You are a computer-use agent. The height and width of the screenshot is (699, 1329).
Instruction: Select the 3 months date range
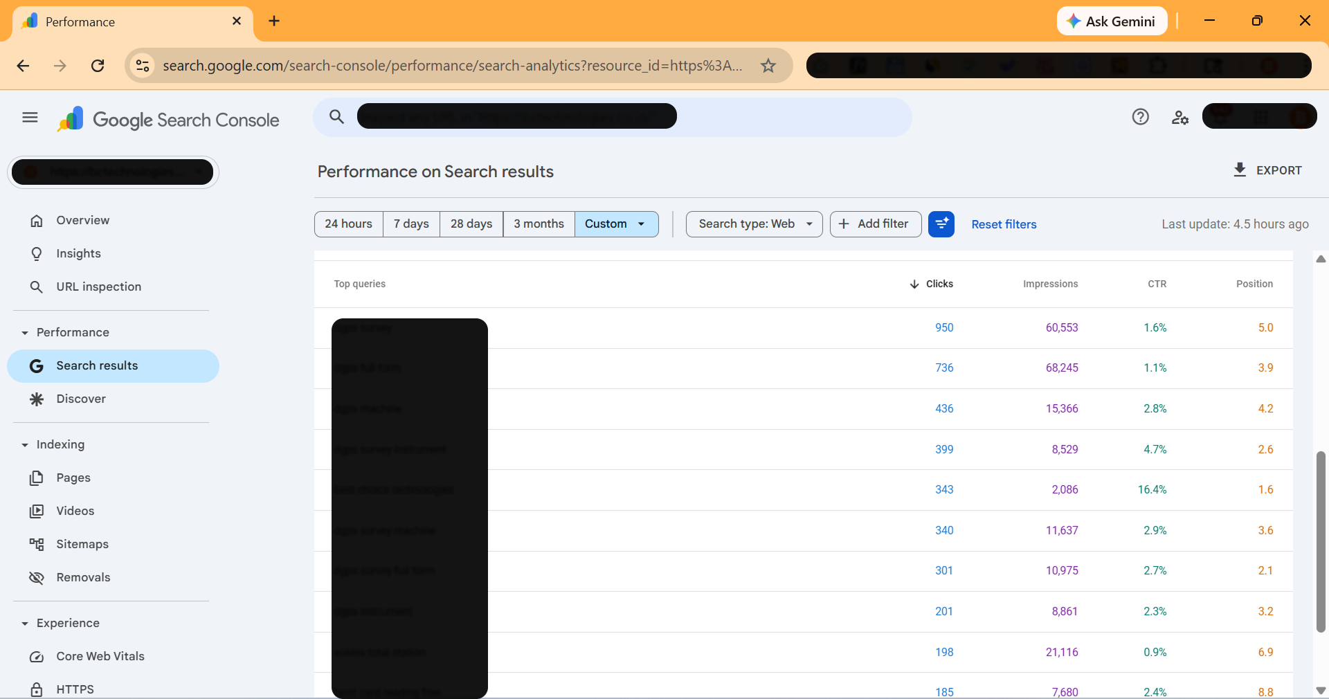539,224
